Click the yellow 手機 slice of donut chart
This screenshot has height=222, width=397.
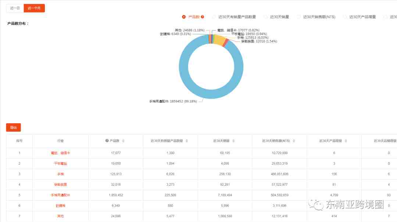pos(219,40)
